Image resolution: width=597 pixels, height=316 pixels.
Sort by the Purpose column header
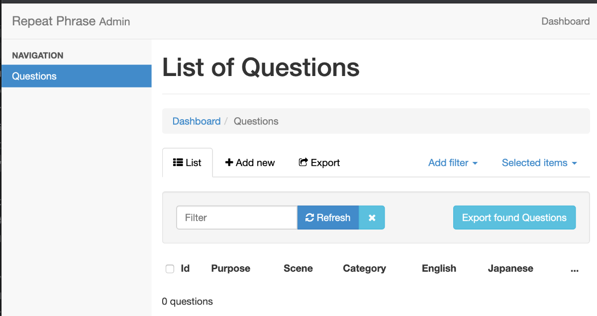(230, 268)
